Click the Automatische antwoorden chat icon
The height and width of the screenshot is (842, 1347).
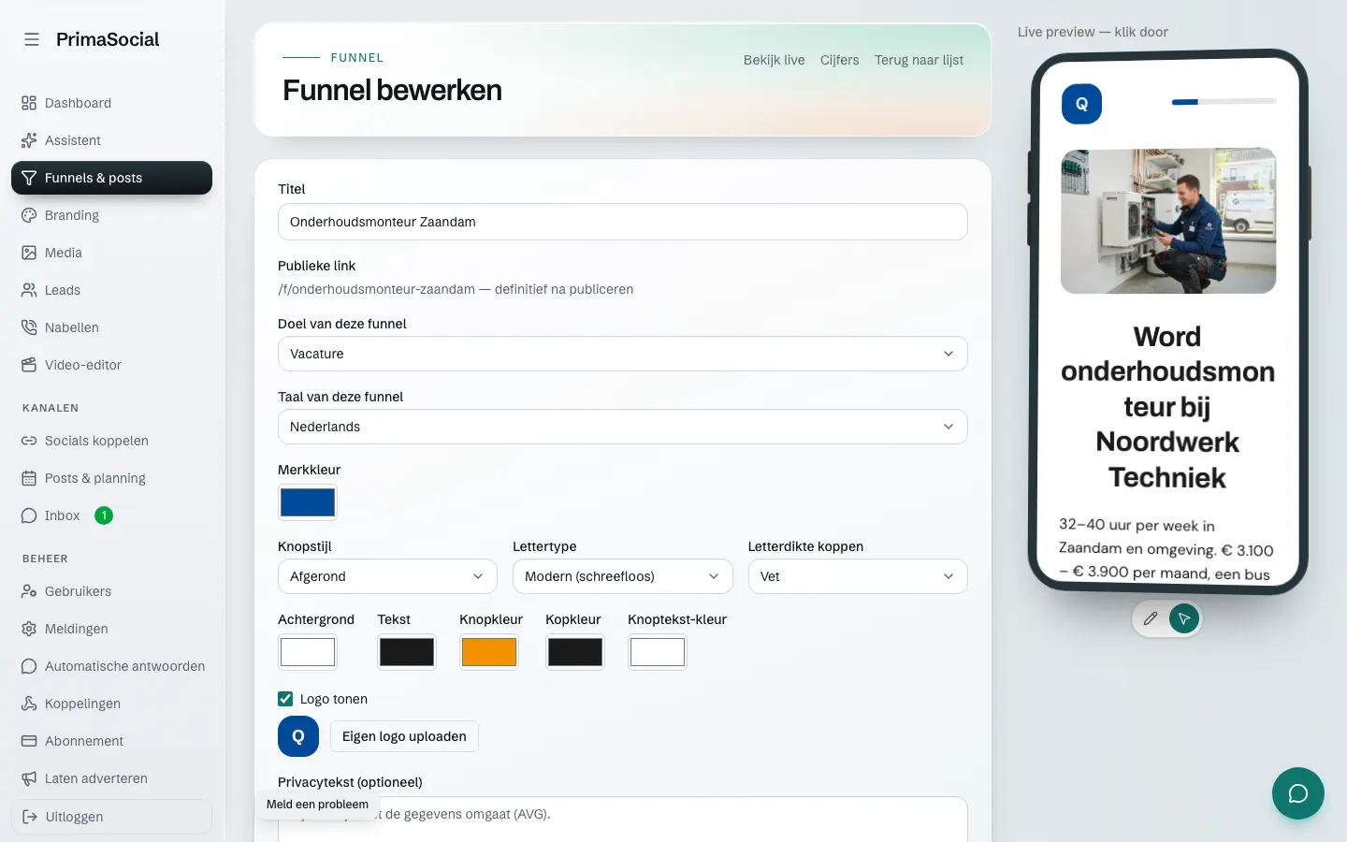[29, 666]
